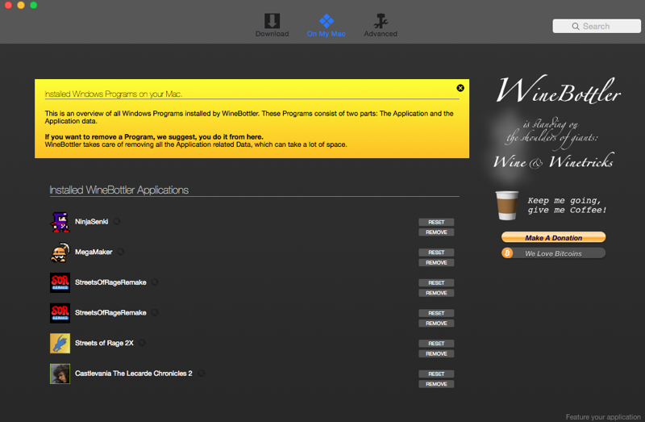Image resolution: width=645 pixels, height=422 pixels.
Task: Minimize the window with the yellow button
Action: click(x=21, y=6)
